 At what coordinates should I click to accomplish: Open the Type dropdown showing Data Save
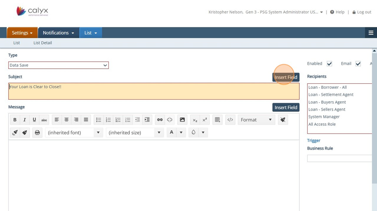click(x=58, y=65)
